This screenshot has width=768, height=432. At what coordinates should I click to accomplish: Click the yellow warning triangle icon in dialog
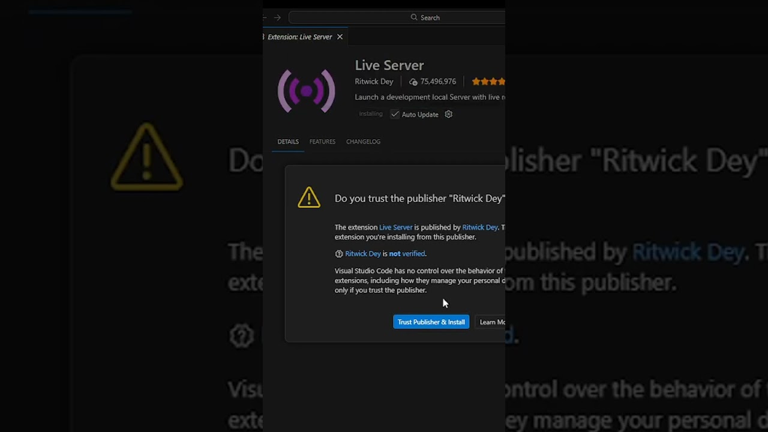pyautogui.click(x=309, y=198)
